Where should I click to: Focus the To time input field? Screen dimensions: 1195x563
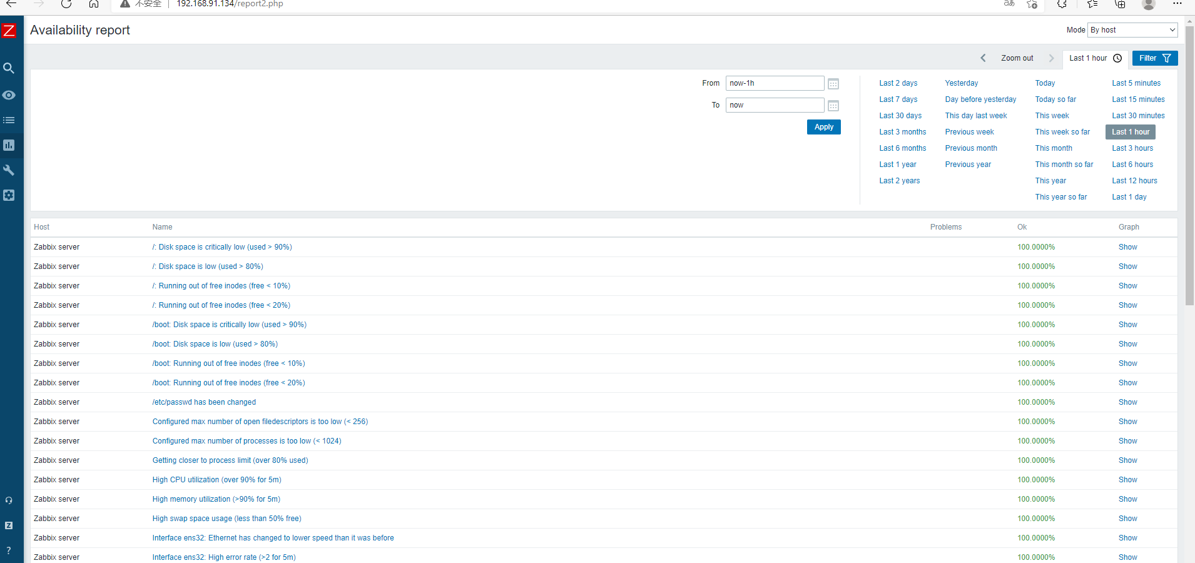[x=775, y=105]
